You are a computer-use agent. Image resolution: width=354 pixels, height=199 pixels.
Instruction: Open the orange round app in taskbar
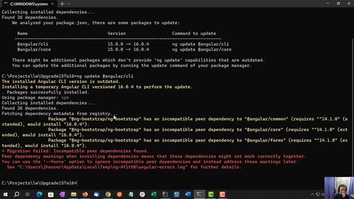click(119, 194)
